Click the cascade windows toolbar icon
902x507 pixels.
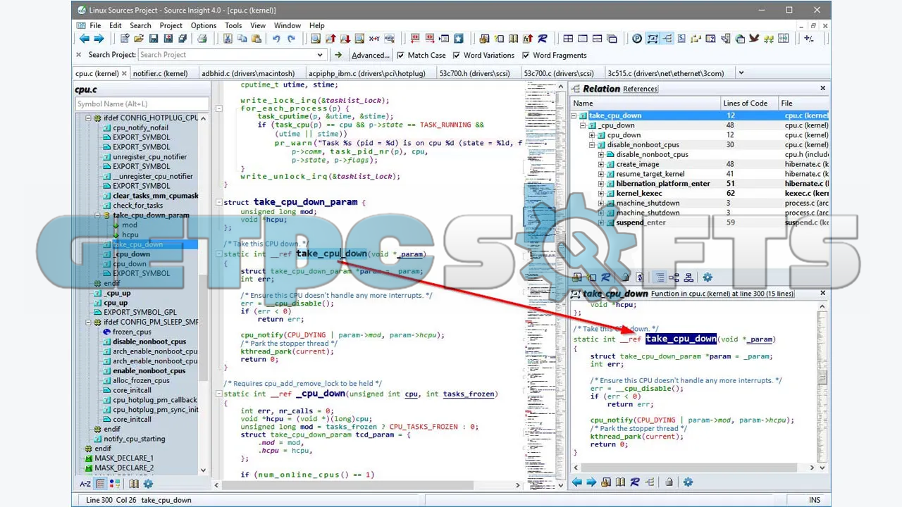612,39
